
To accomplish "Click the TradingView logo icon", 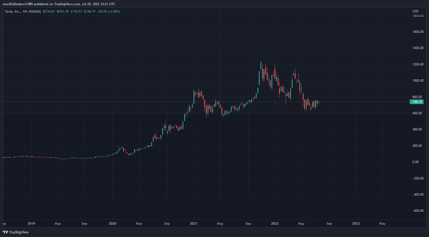I will pyautogui.click(x=5, y=232).
